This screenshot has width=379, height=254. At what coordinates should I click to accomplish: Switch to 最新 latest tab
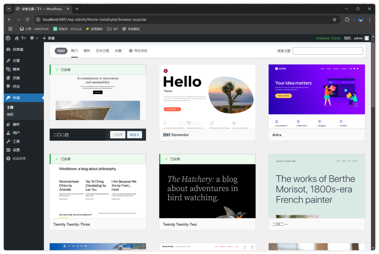pos(87,51)
